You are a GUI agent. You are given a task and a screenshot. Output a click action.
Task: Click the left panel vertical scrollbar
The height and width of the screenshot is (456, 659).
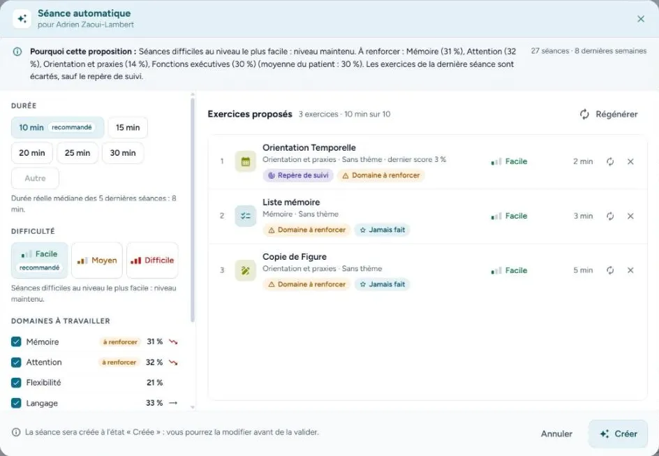point(193,210)
